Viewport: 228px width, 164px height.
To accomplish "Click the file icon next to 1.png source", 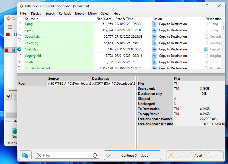I will pyautogui.click(x=19, y=24).
